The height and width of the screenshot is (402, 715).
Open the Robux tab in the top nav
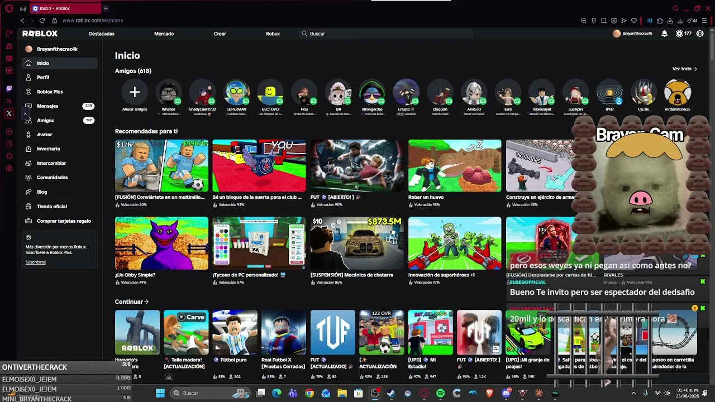(273, 33)
